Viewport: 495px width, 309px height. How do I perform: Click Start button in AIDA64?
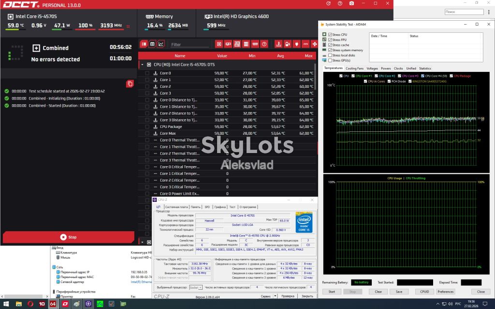332,292
